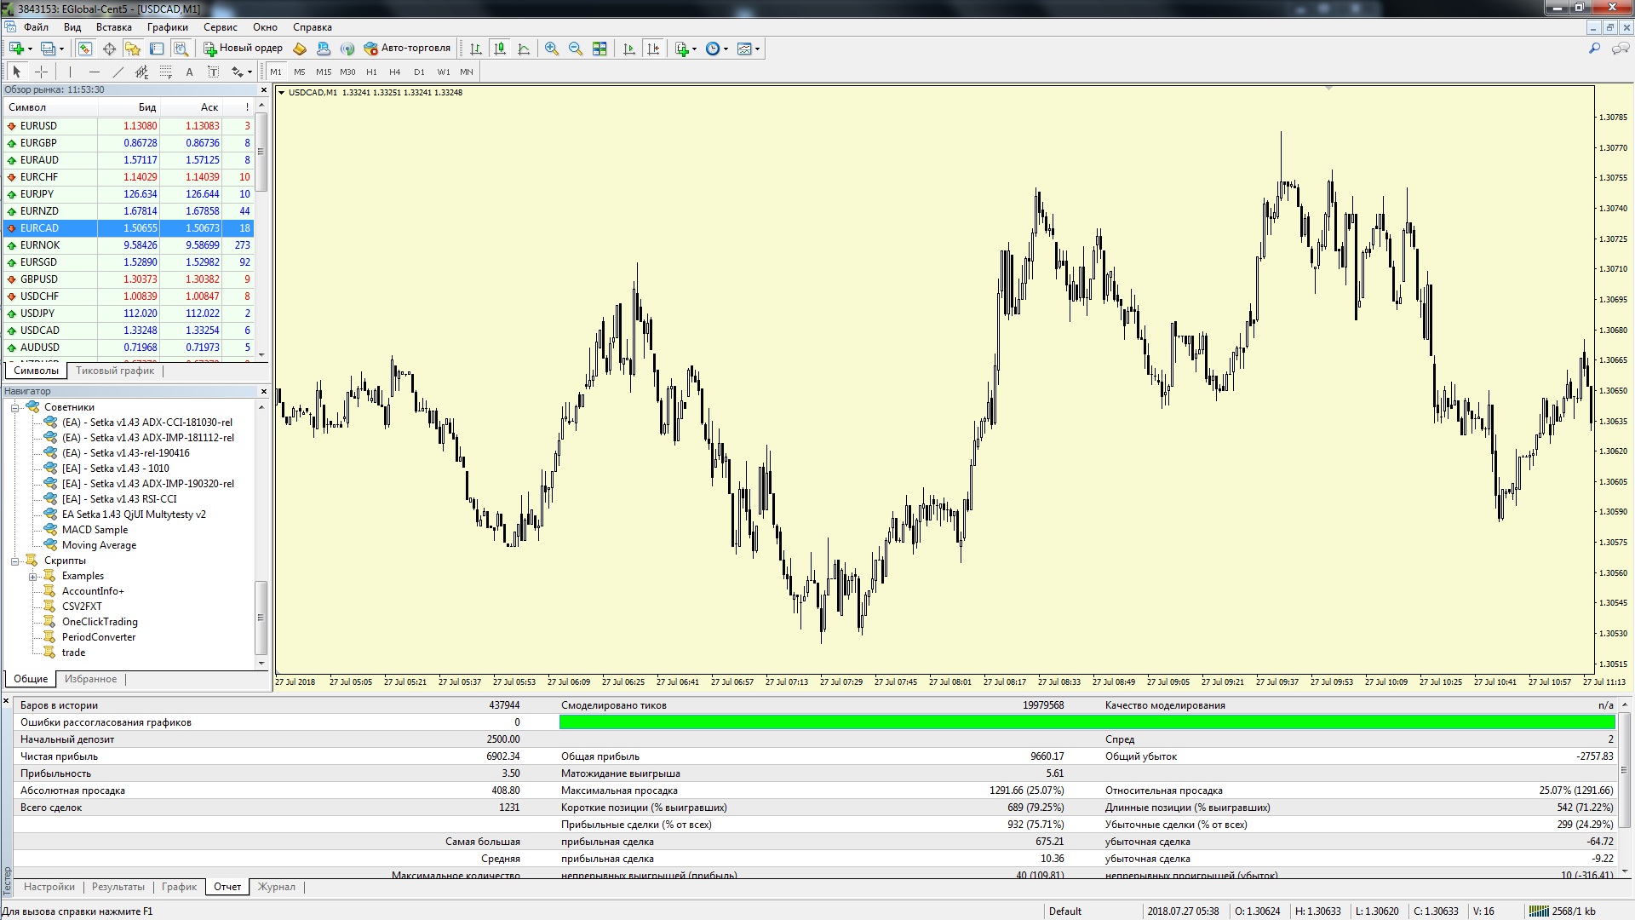
Task: Switch chart to bar chart mode
Action: coord(476,49)
